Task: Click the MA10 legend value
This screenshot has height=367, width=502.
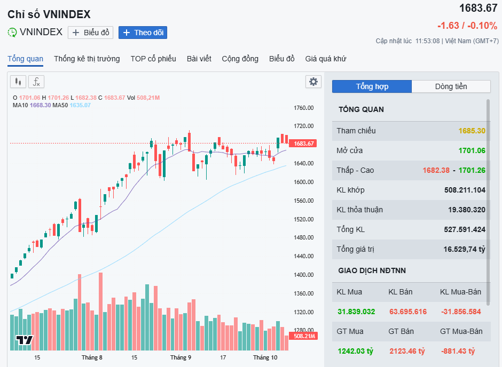Action: tap(40, 105)
